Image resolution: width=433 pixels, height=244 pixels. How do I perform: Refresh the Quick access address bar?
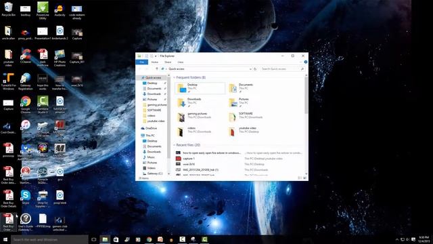tap(255, 69)
